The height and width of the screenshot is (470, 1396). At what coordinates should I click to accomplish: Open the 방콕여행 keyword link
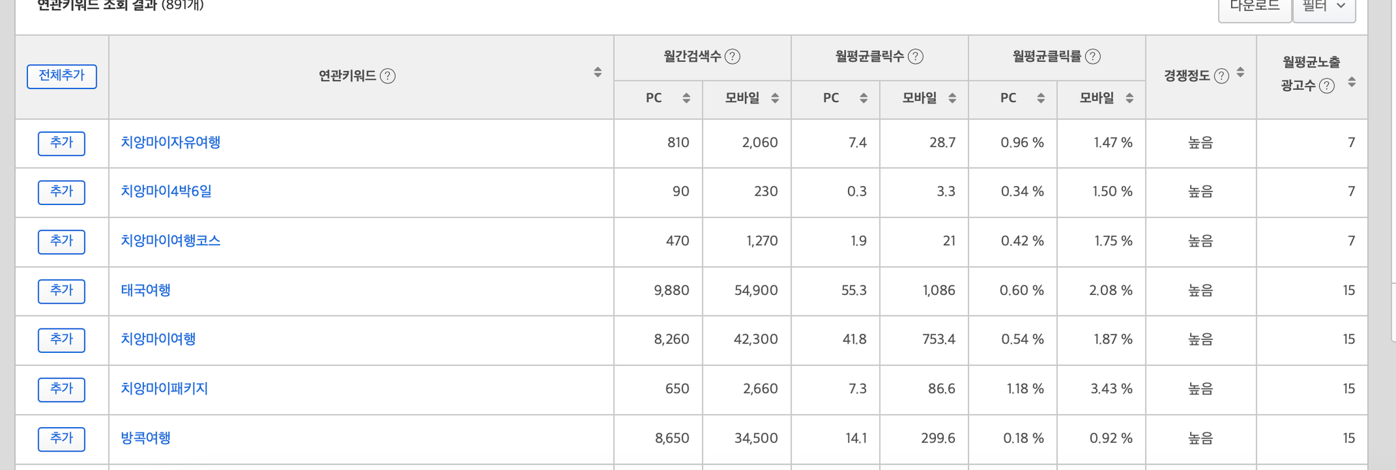(146, 438)
